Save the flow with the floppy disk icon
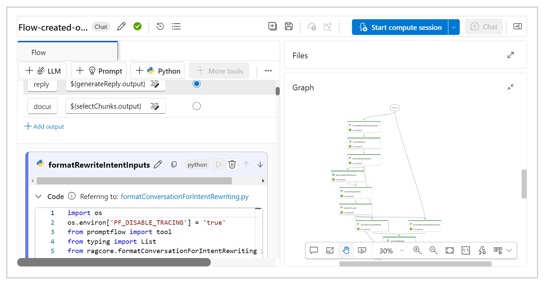Image resolution: width=544 pixels, height=285 pixels. coord(289,26)
